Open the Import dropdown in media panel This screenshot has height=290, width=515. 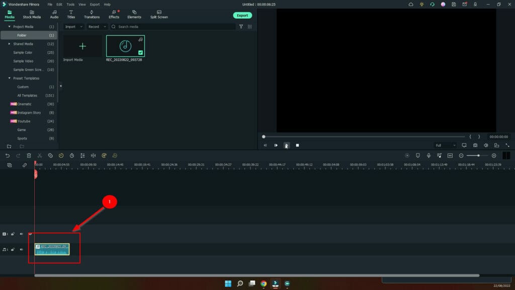73,26
